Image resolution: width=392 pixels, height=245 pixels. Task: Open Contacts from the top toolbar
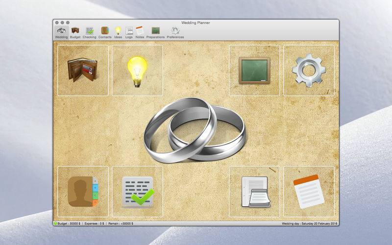pos(105,33)
